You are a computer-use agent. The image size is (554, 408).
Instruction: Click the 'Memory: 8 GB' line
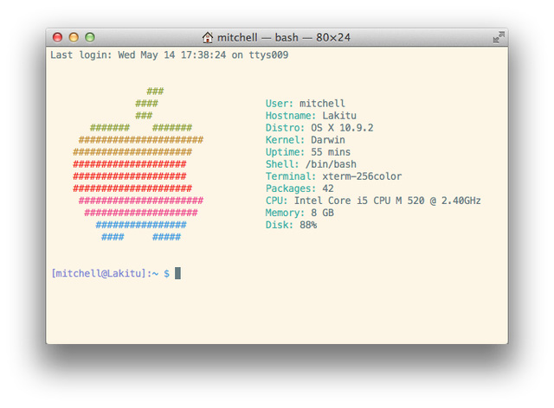click(x=300, y=213)
